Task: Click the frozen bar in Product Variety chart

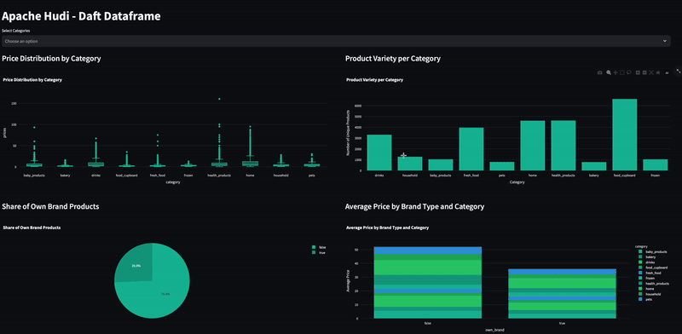Action: (655, 164)
